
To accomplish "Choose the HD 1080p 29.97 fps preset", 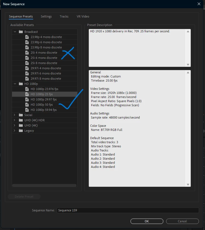I will [x=45, y=99].
